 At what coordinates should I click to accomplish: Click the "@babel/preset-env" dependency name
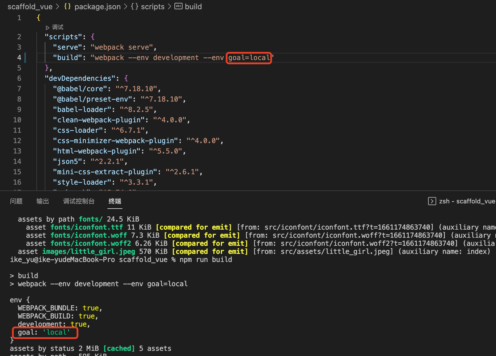coord(93,99)
